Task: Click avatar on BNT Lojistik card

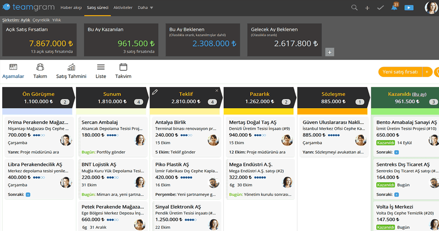Action: (140, 183)
